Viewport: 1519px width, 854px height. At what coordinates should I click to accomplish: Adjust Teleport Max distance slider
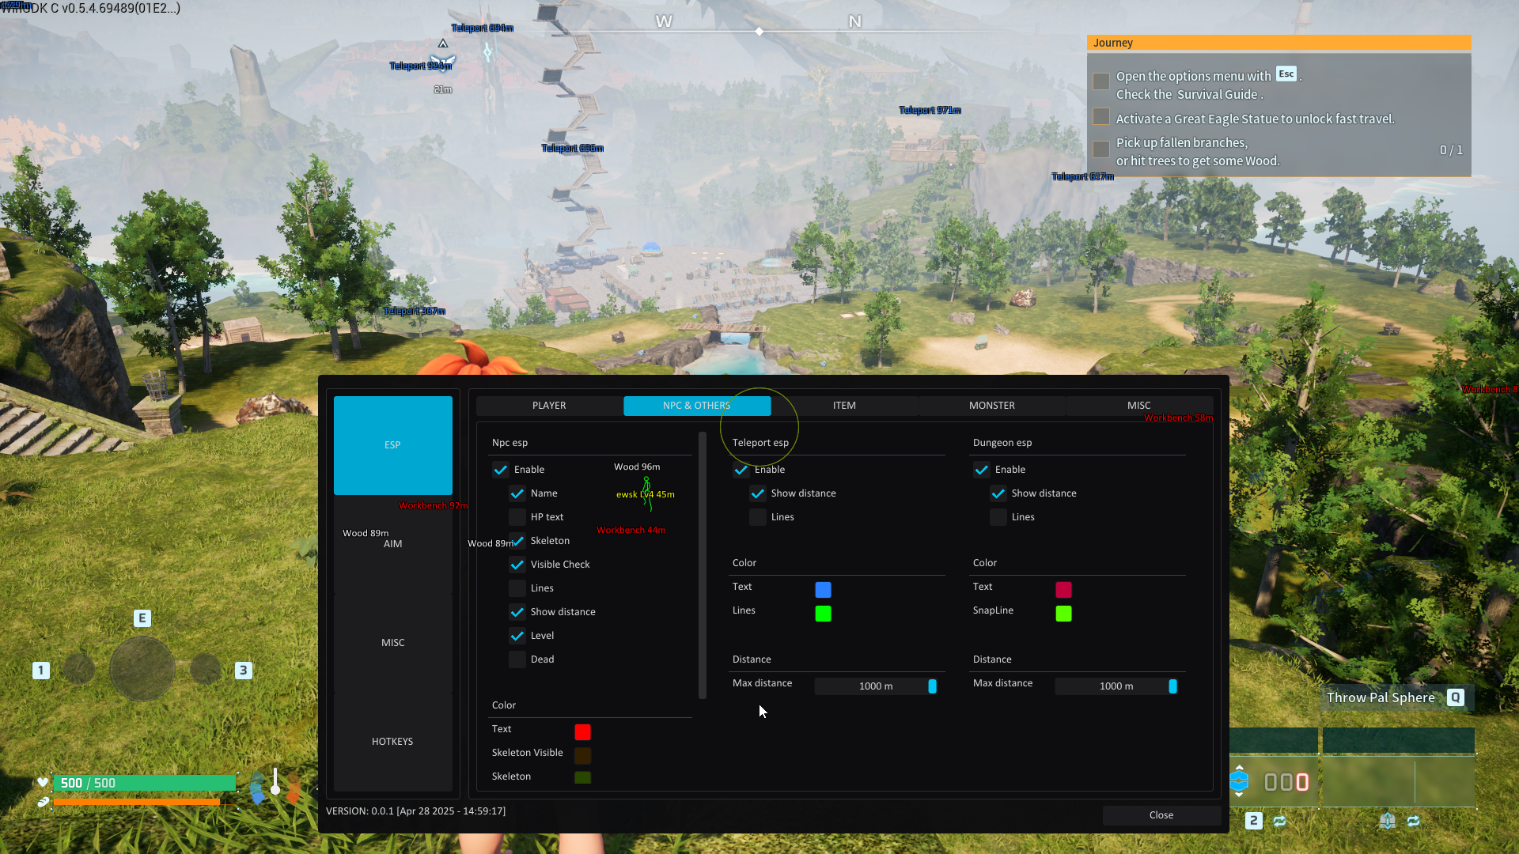pos(877,686)
